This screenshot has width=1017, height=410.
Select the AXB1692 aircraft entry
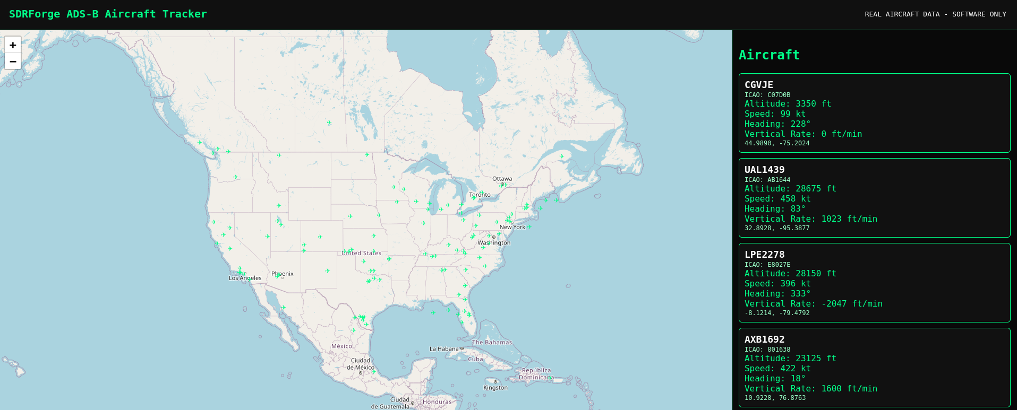(x=874, y=368)
